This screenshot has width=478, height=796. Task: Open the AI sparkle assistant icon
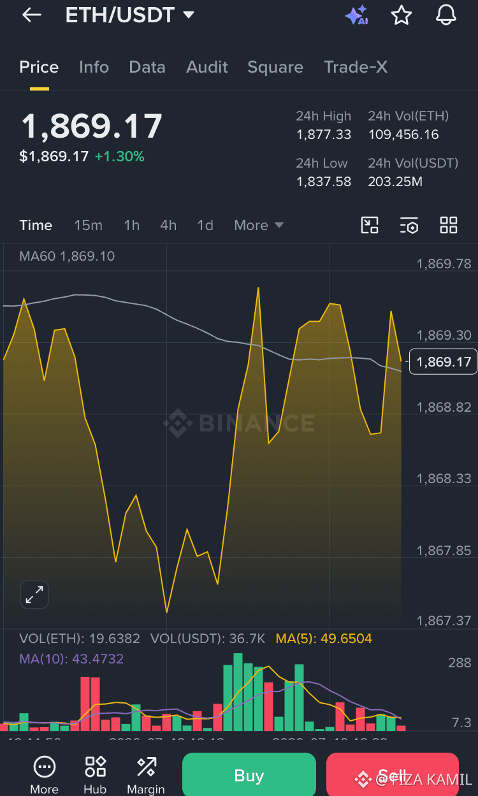point(356,15)
